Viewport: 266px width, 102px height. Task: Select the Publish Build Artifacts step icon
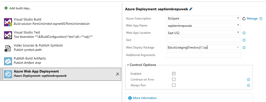(8, 61)
